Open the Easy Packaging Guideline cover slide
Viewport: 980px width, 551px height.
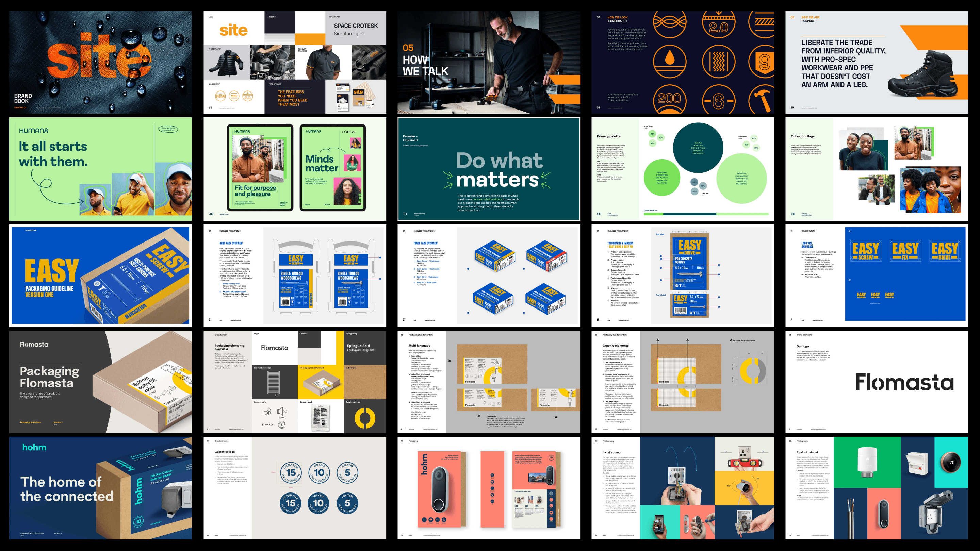[100, 275]
